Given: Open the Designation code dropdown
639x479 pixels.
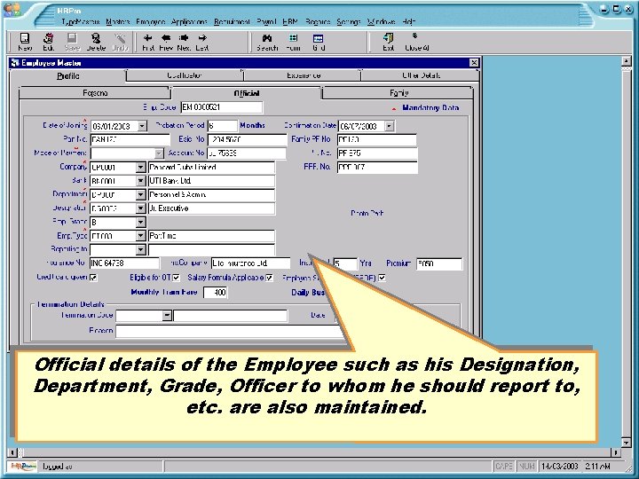Looking at the screenshot, I should (x=140, y=208).
